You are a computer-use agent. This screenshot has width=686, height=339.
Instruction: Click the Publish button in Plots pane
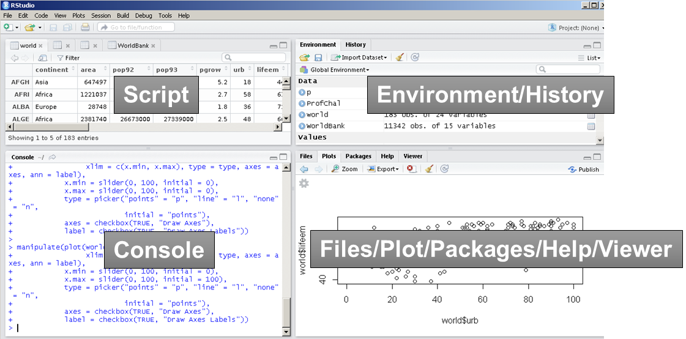pos(583,169)
